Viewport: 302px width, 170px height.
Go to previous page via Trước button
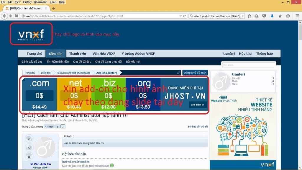point(49,127)
